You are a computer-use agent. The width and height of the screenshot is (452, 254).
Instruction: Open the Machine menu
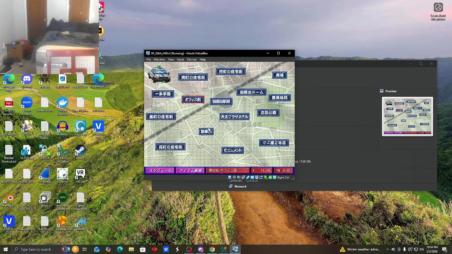(159, 59)
